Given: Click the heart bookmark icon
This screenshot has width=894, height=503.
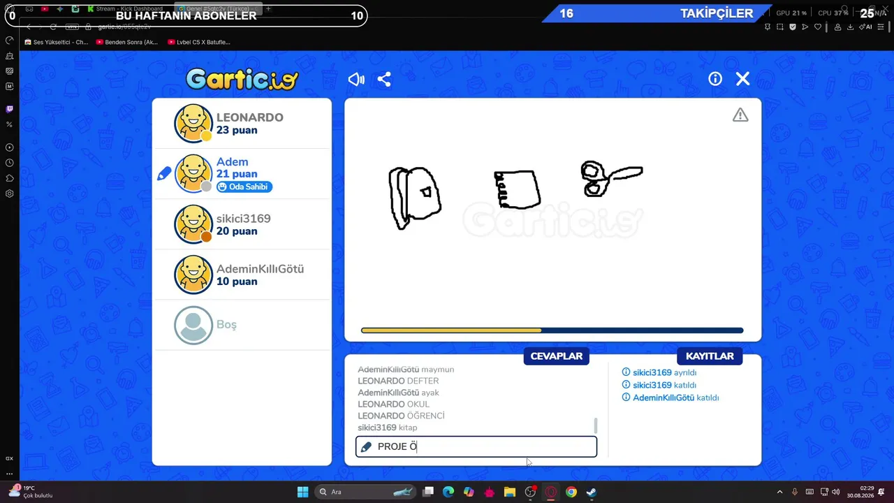Looking at the screenshot, I should click(818, 27).
